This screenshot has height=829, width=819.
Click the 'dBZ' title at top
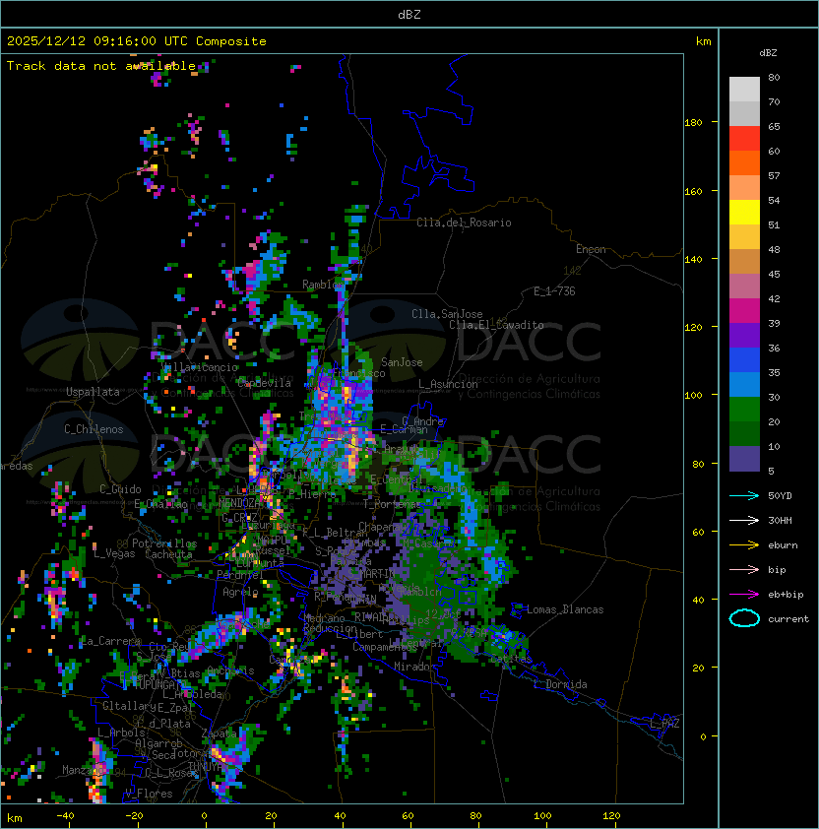[409, 15]
